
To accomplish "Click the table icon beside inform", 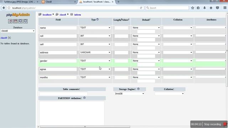I will coord(72,14).
